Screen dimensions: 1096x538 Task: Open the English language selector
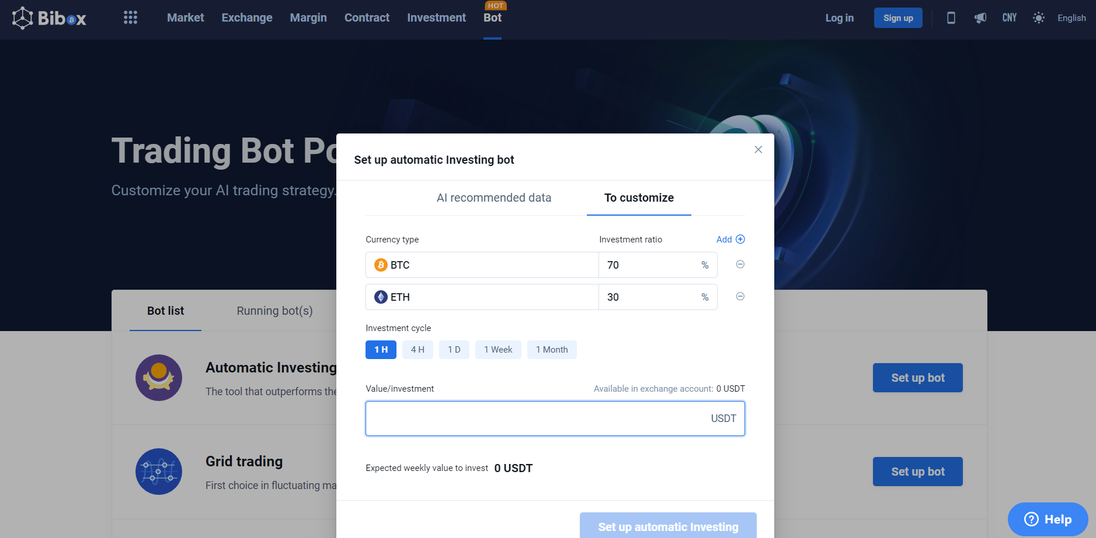pyautogui.click(x=1071, y=18)
